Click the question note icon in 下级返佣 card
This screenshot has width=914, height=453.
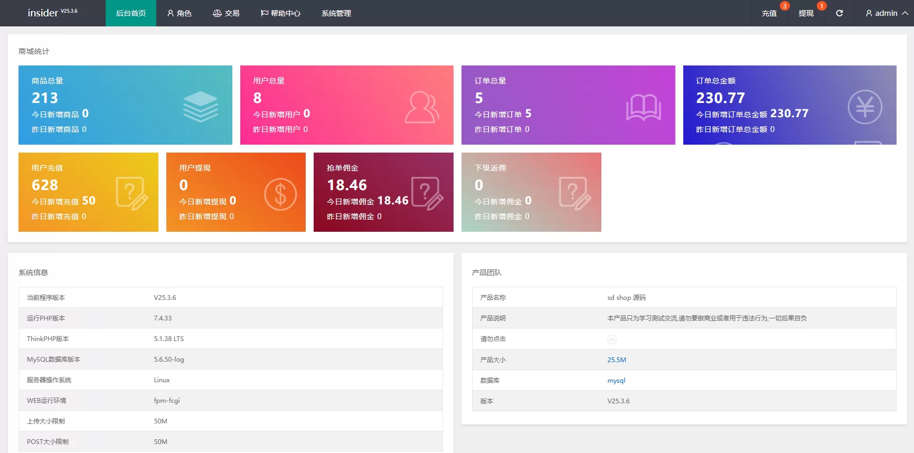(x=574, y=193)
